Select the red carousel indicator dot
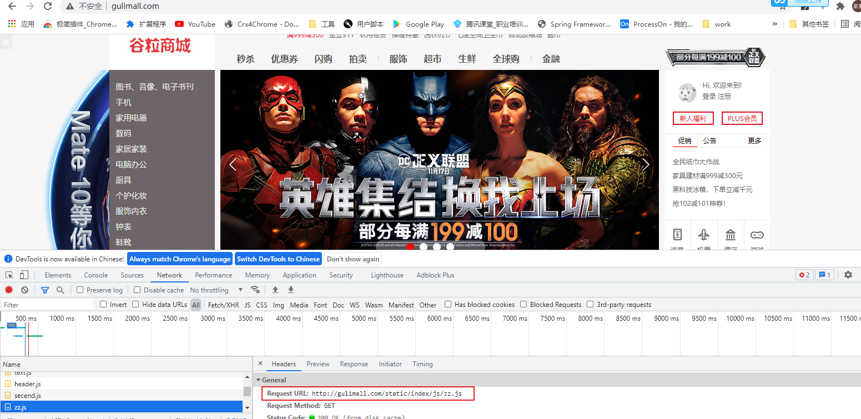The width and height of the screenshot is (861, 419). click(x=410, y=246)
